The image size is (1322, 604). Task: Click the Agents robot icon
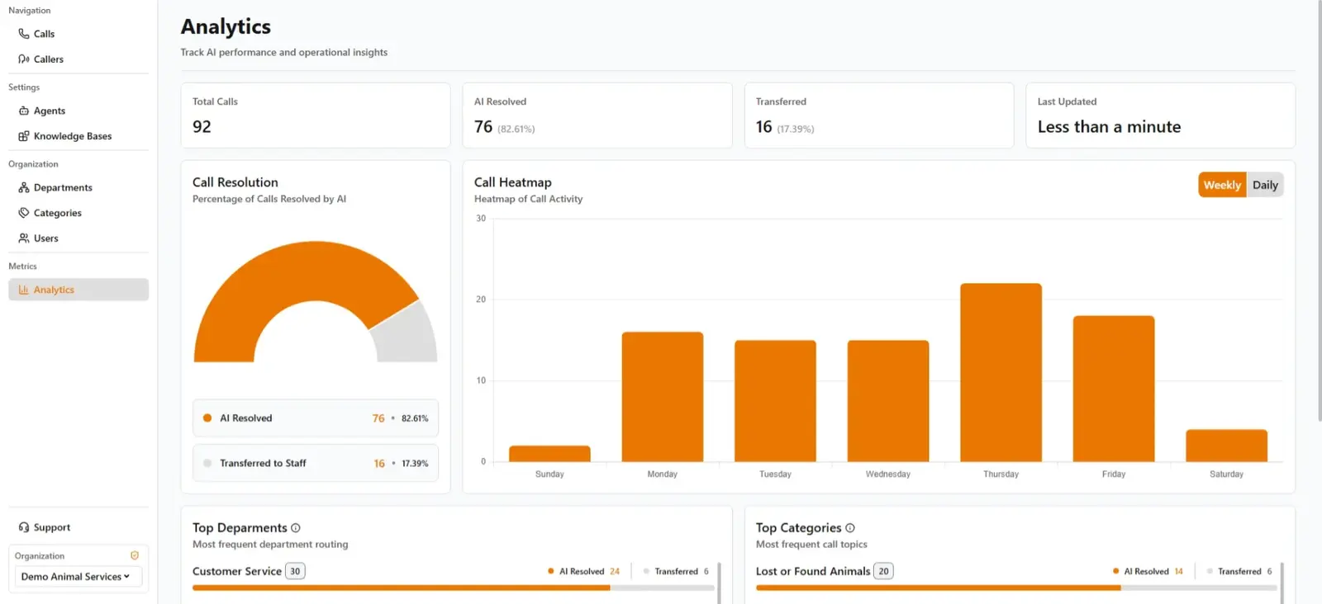click(24, 111)
